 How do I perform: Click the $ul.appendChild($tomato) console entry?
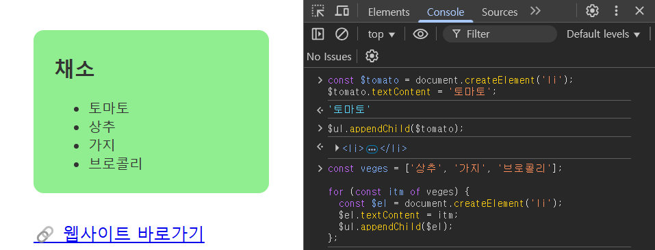[396, 129]
